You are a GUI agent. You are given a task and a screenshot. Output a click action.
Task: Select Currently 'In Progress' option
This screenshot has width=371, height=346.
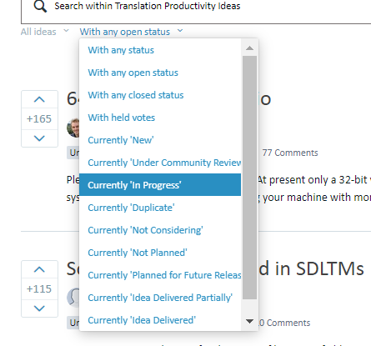[x=160, y=185]
